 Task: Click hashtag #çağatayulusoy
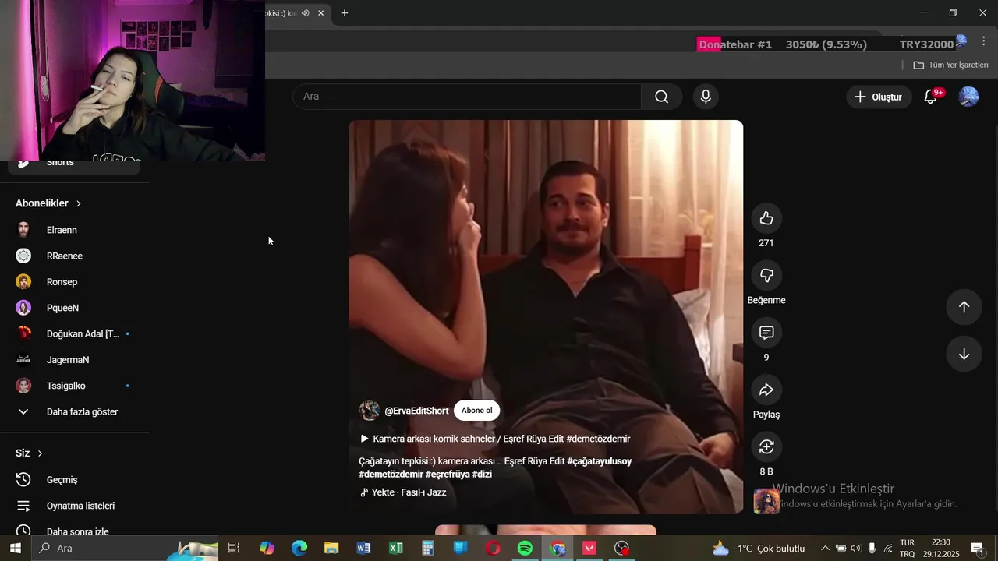click(599, 461)
